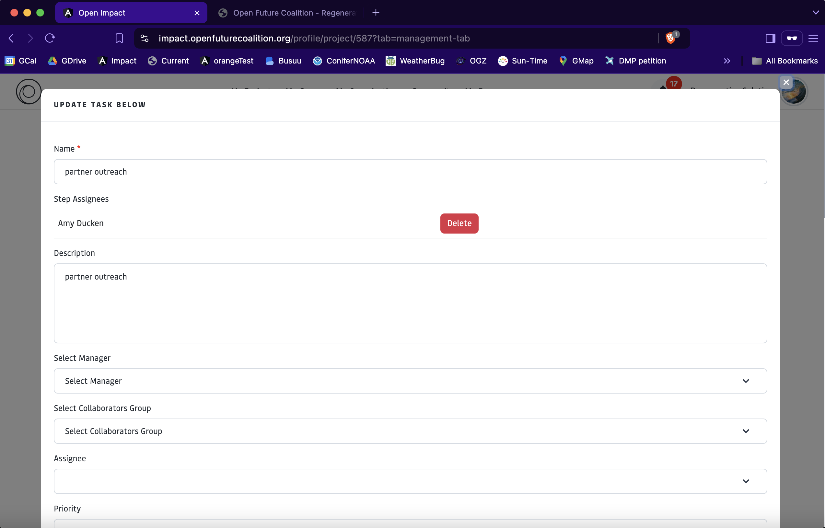
Task: Click the Brave Shields icon
Action: pos(670,38)
